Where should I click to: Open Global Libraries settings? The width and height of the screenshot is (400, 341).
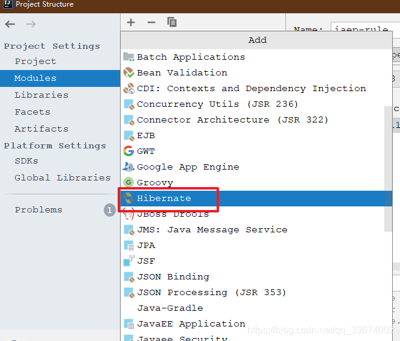click(x=60, y=178)
